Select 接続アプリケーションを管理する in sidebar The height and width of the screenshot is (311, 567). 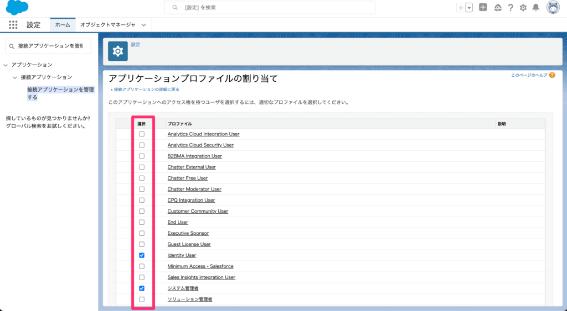pyautogui.click(x=60, y=93)
